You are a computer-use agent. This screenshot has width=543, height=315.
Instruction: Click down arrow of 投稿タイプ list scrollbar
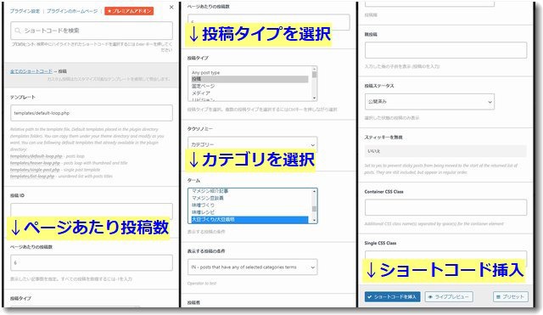(315, 98)
